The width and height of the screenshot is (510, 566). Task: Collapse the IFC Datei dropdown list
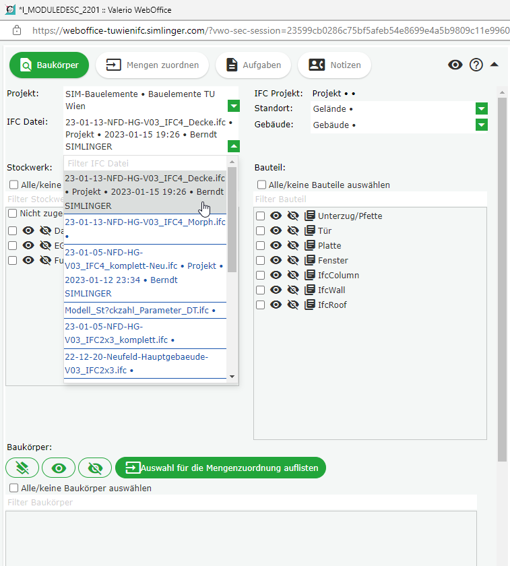pos(232,146)
